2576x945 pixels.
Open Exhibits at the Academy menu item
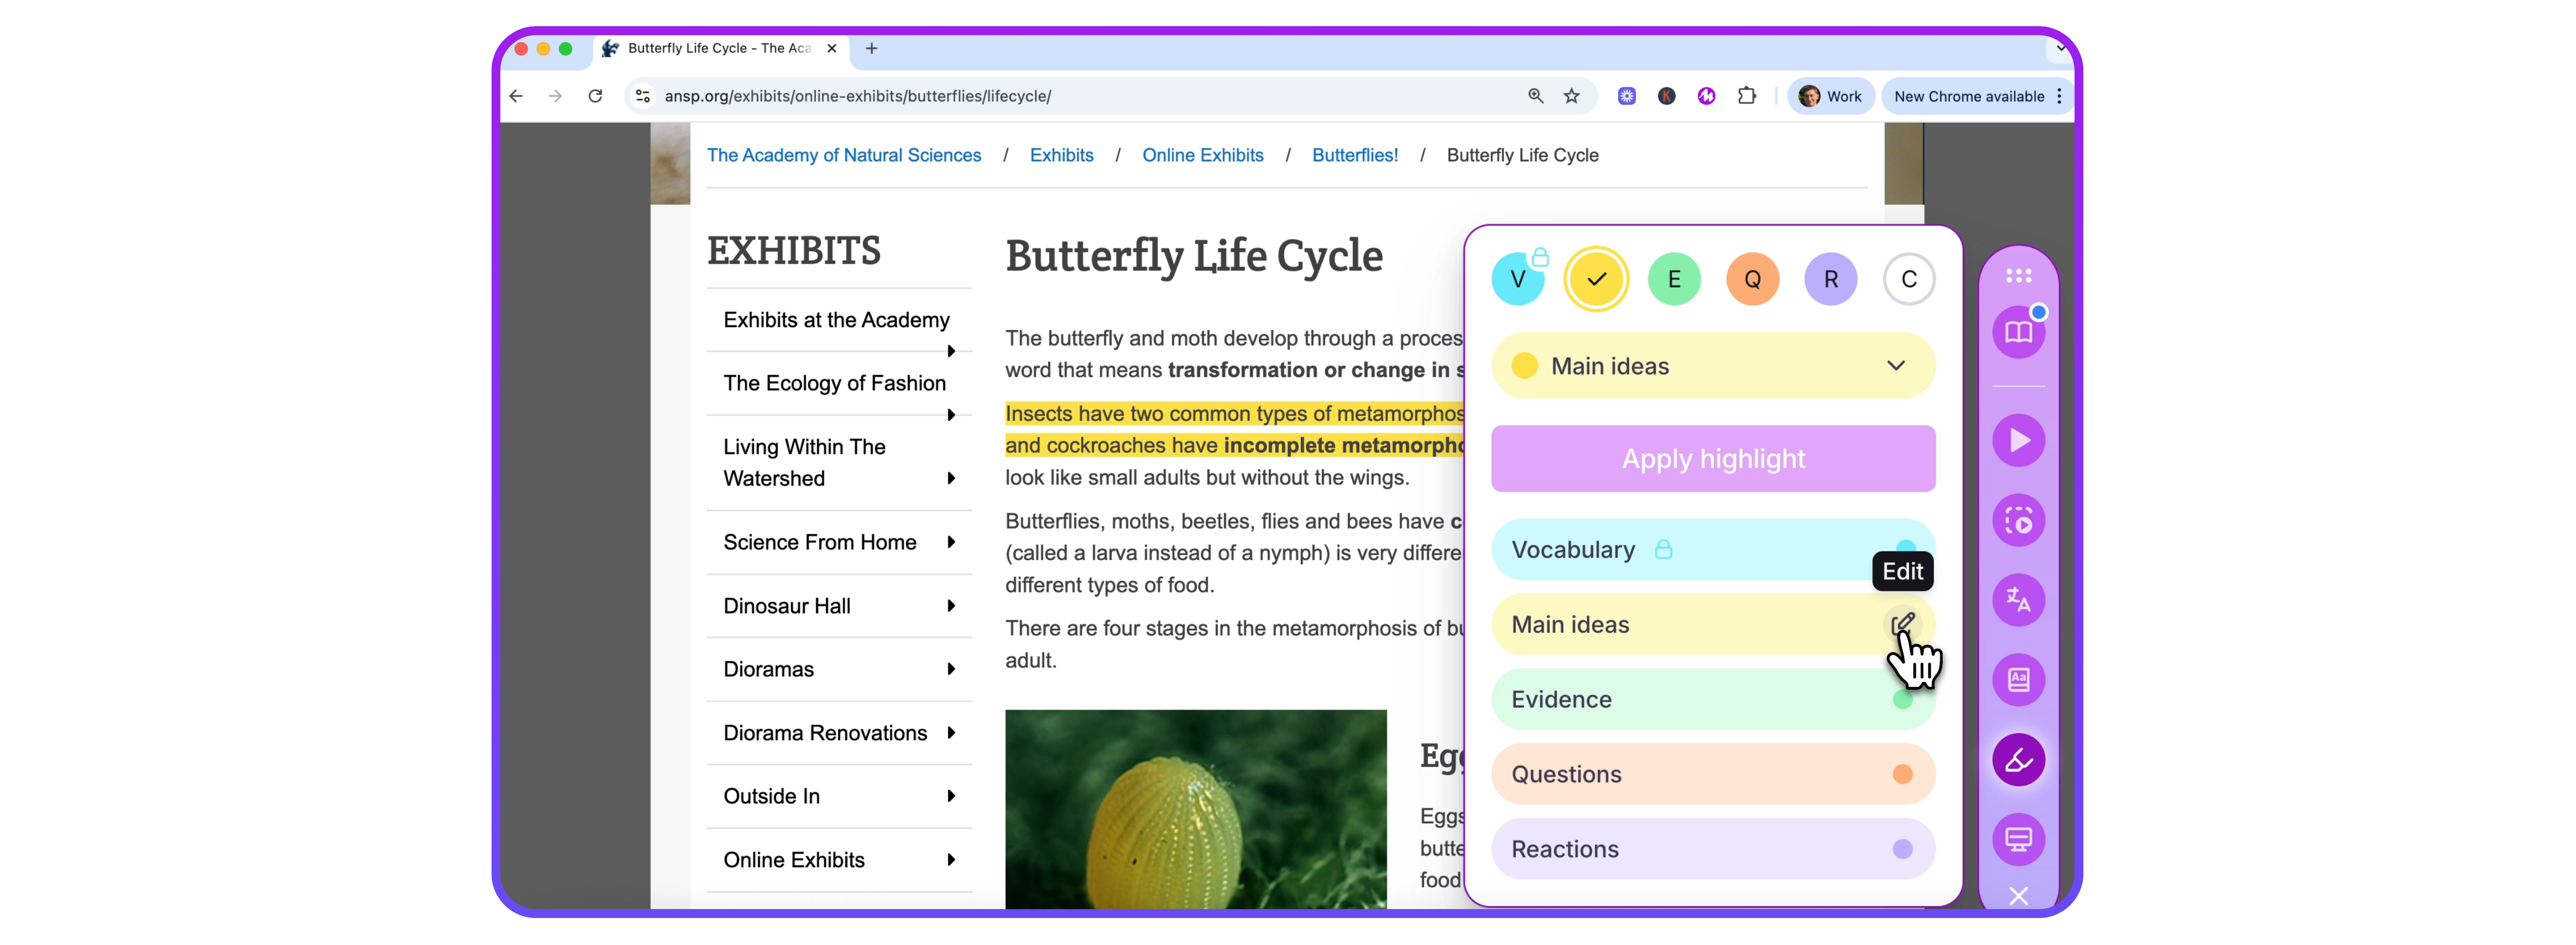(836, 320)
